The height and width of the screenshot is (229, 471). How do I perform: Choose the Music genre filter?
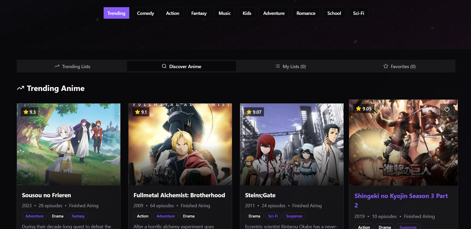click(224, 13)
